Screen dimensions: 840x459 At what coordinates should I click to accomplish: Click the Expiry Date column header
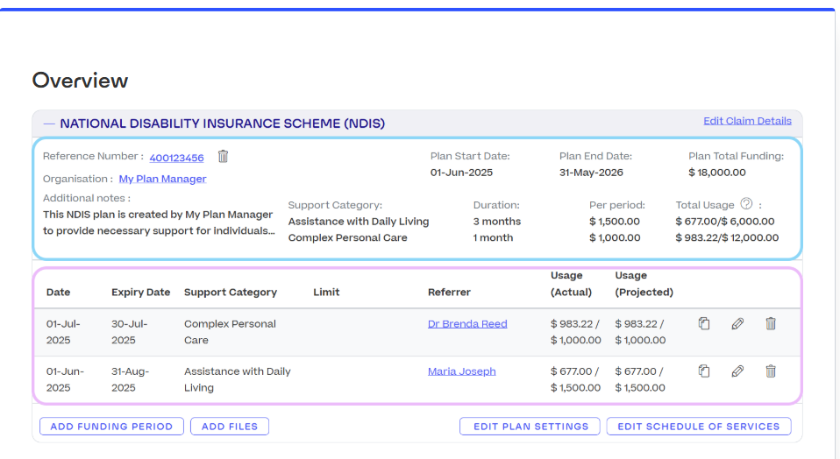pyautogui.click(x=140, y=293)
